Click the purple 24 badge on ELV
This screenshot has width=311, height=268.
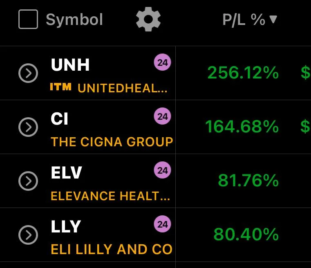pyautogui.click(x=162, y=170)
